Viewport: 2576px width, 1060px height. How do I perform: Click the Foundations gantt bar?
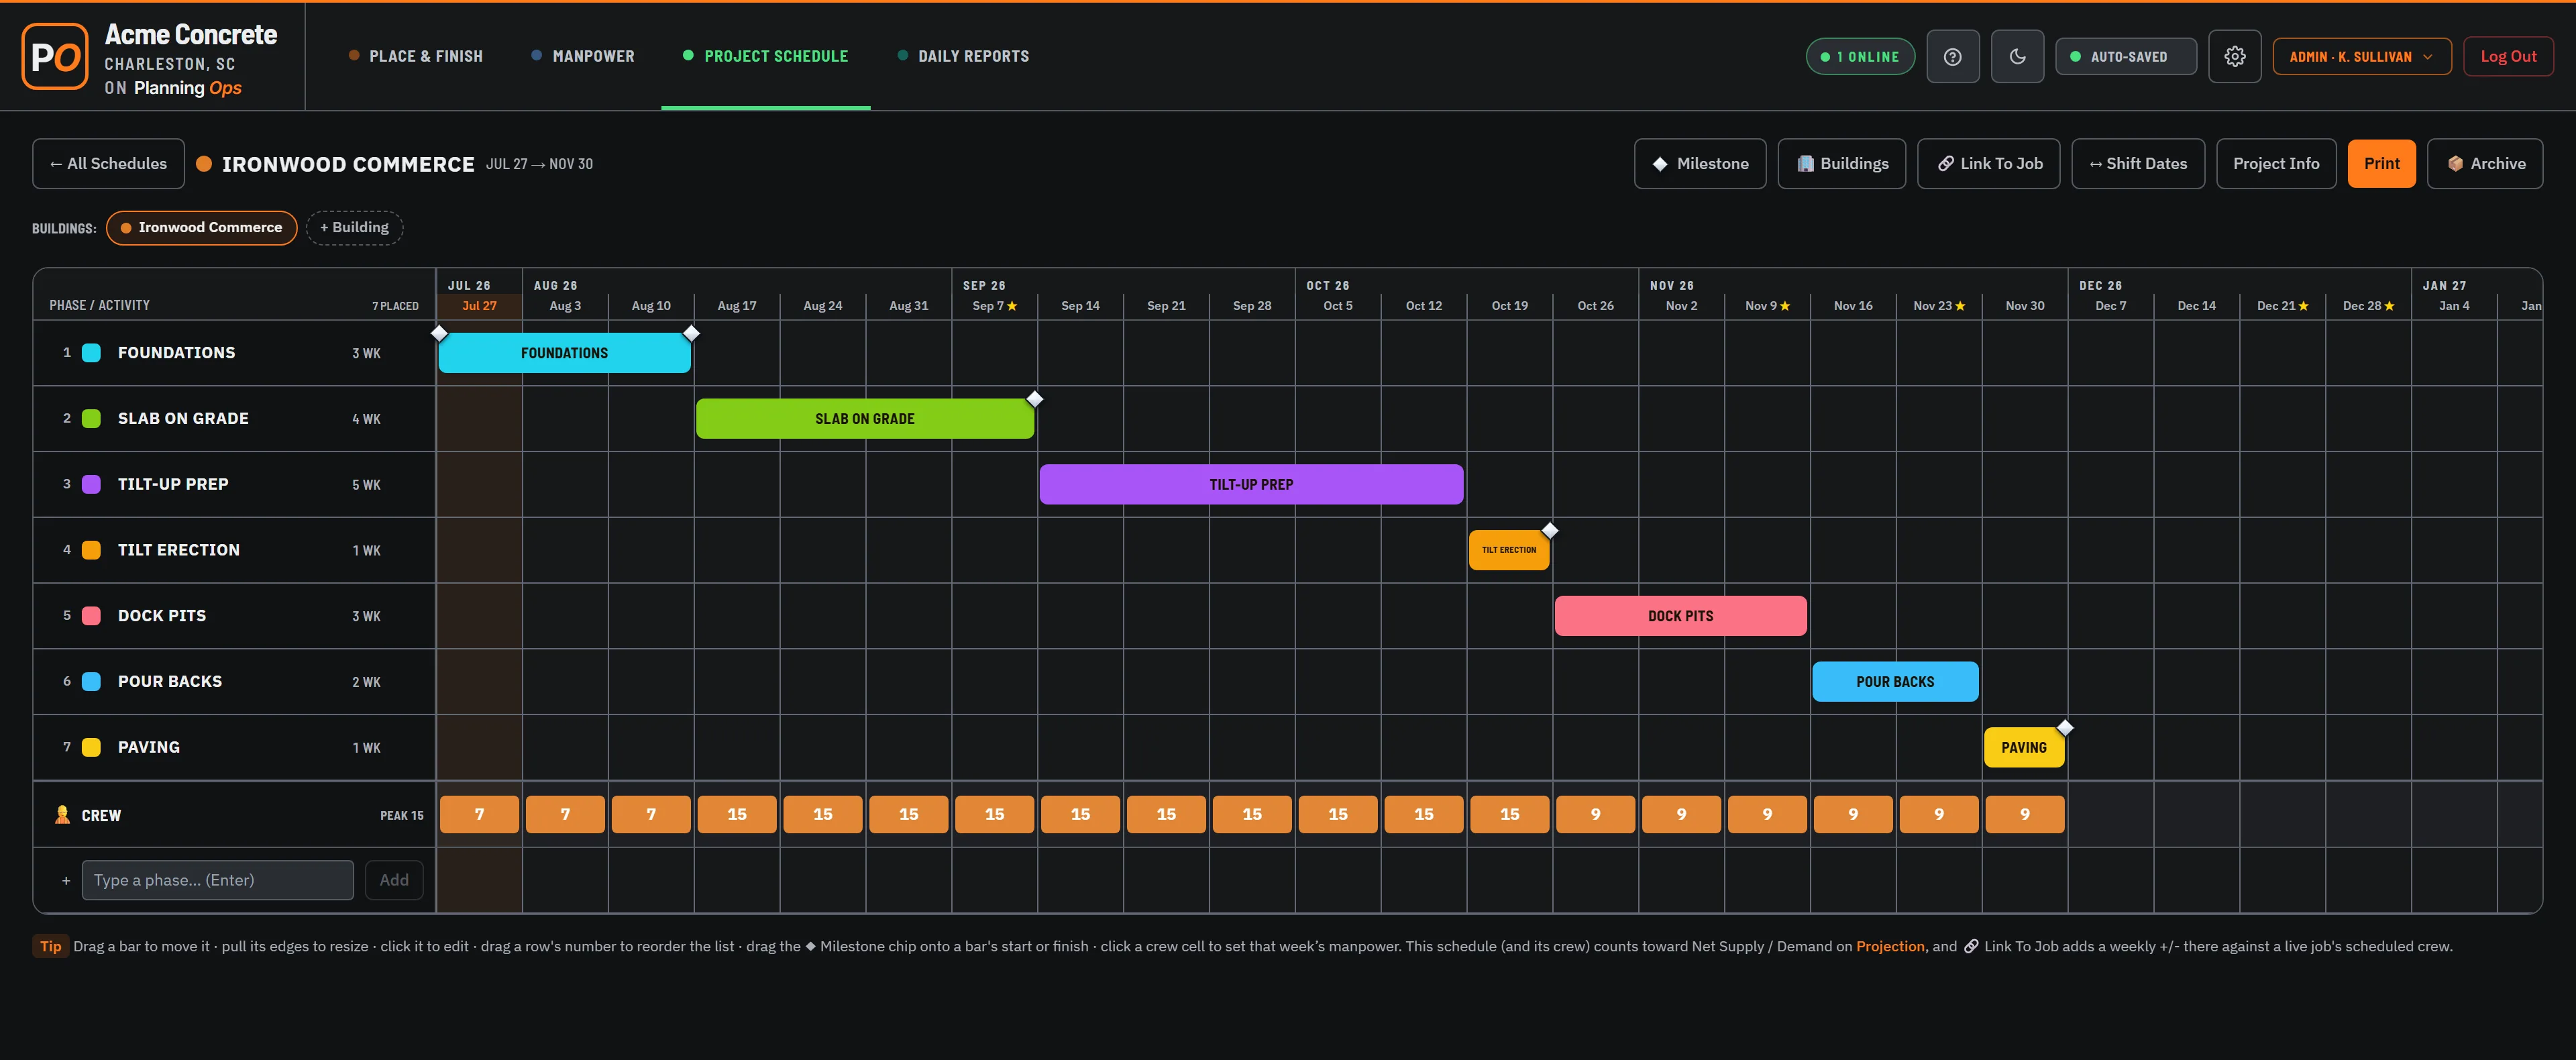[x=564, y=353]
